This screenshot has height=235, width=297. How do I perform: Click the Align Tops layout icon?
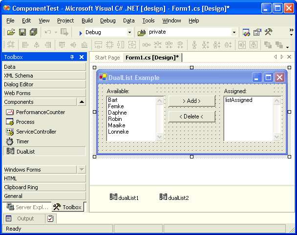62,45
